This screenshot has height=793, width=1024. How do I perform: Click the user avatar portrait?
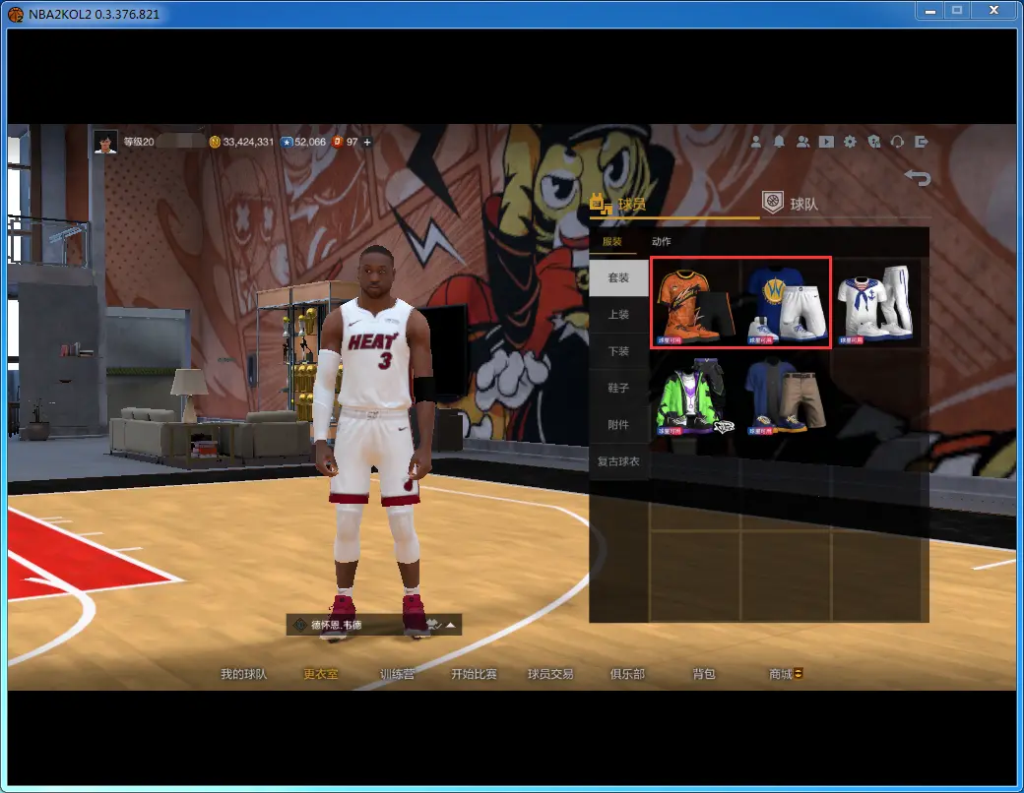pos(105,142)
